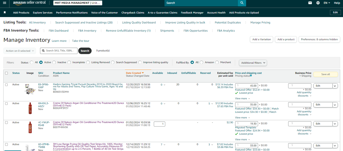
Task: Open the hamburger main menu
Action: tap(5, 3)
